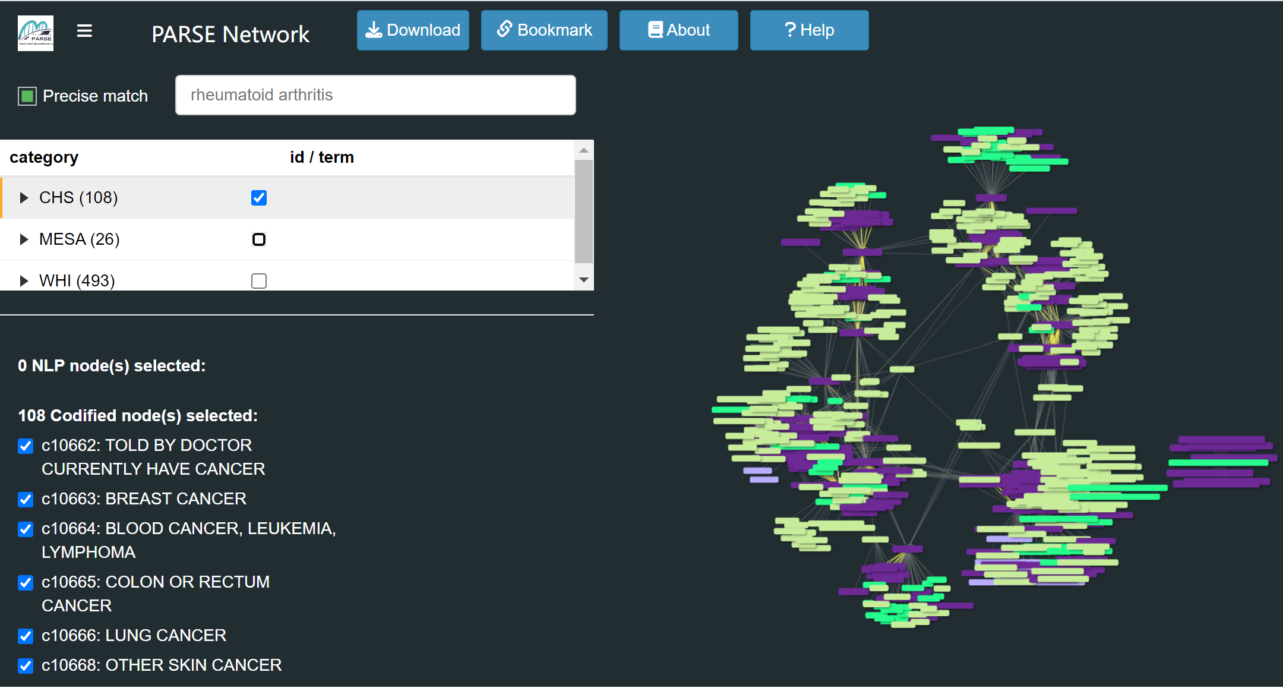Click the category table scrollbar thumb
The width and height of the screenshot is (1283, 688).
click(584, 211)
